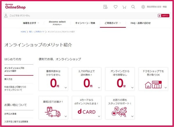Expand the スタッフがサポート card chevron

pos(132,116)
